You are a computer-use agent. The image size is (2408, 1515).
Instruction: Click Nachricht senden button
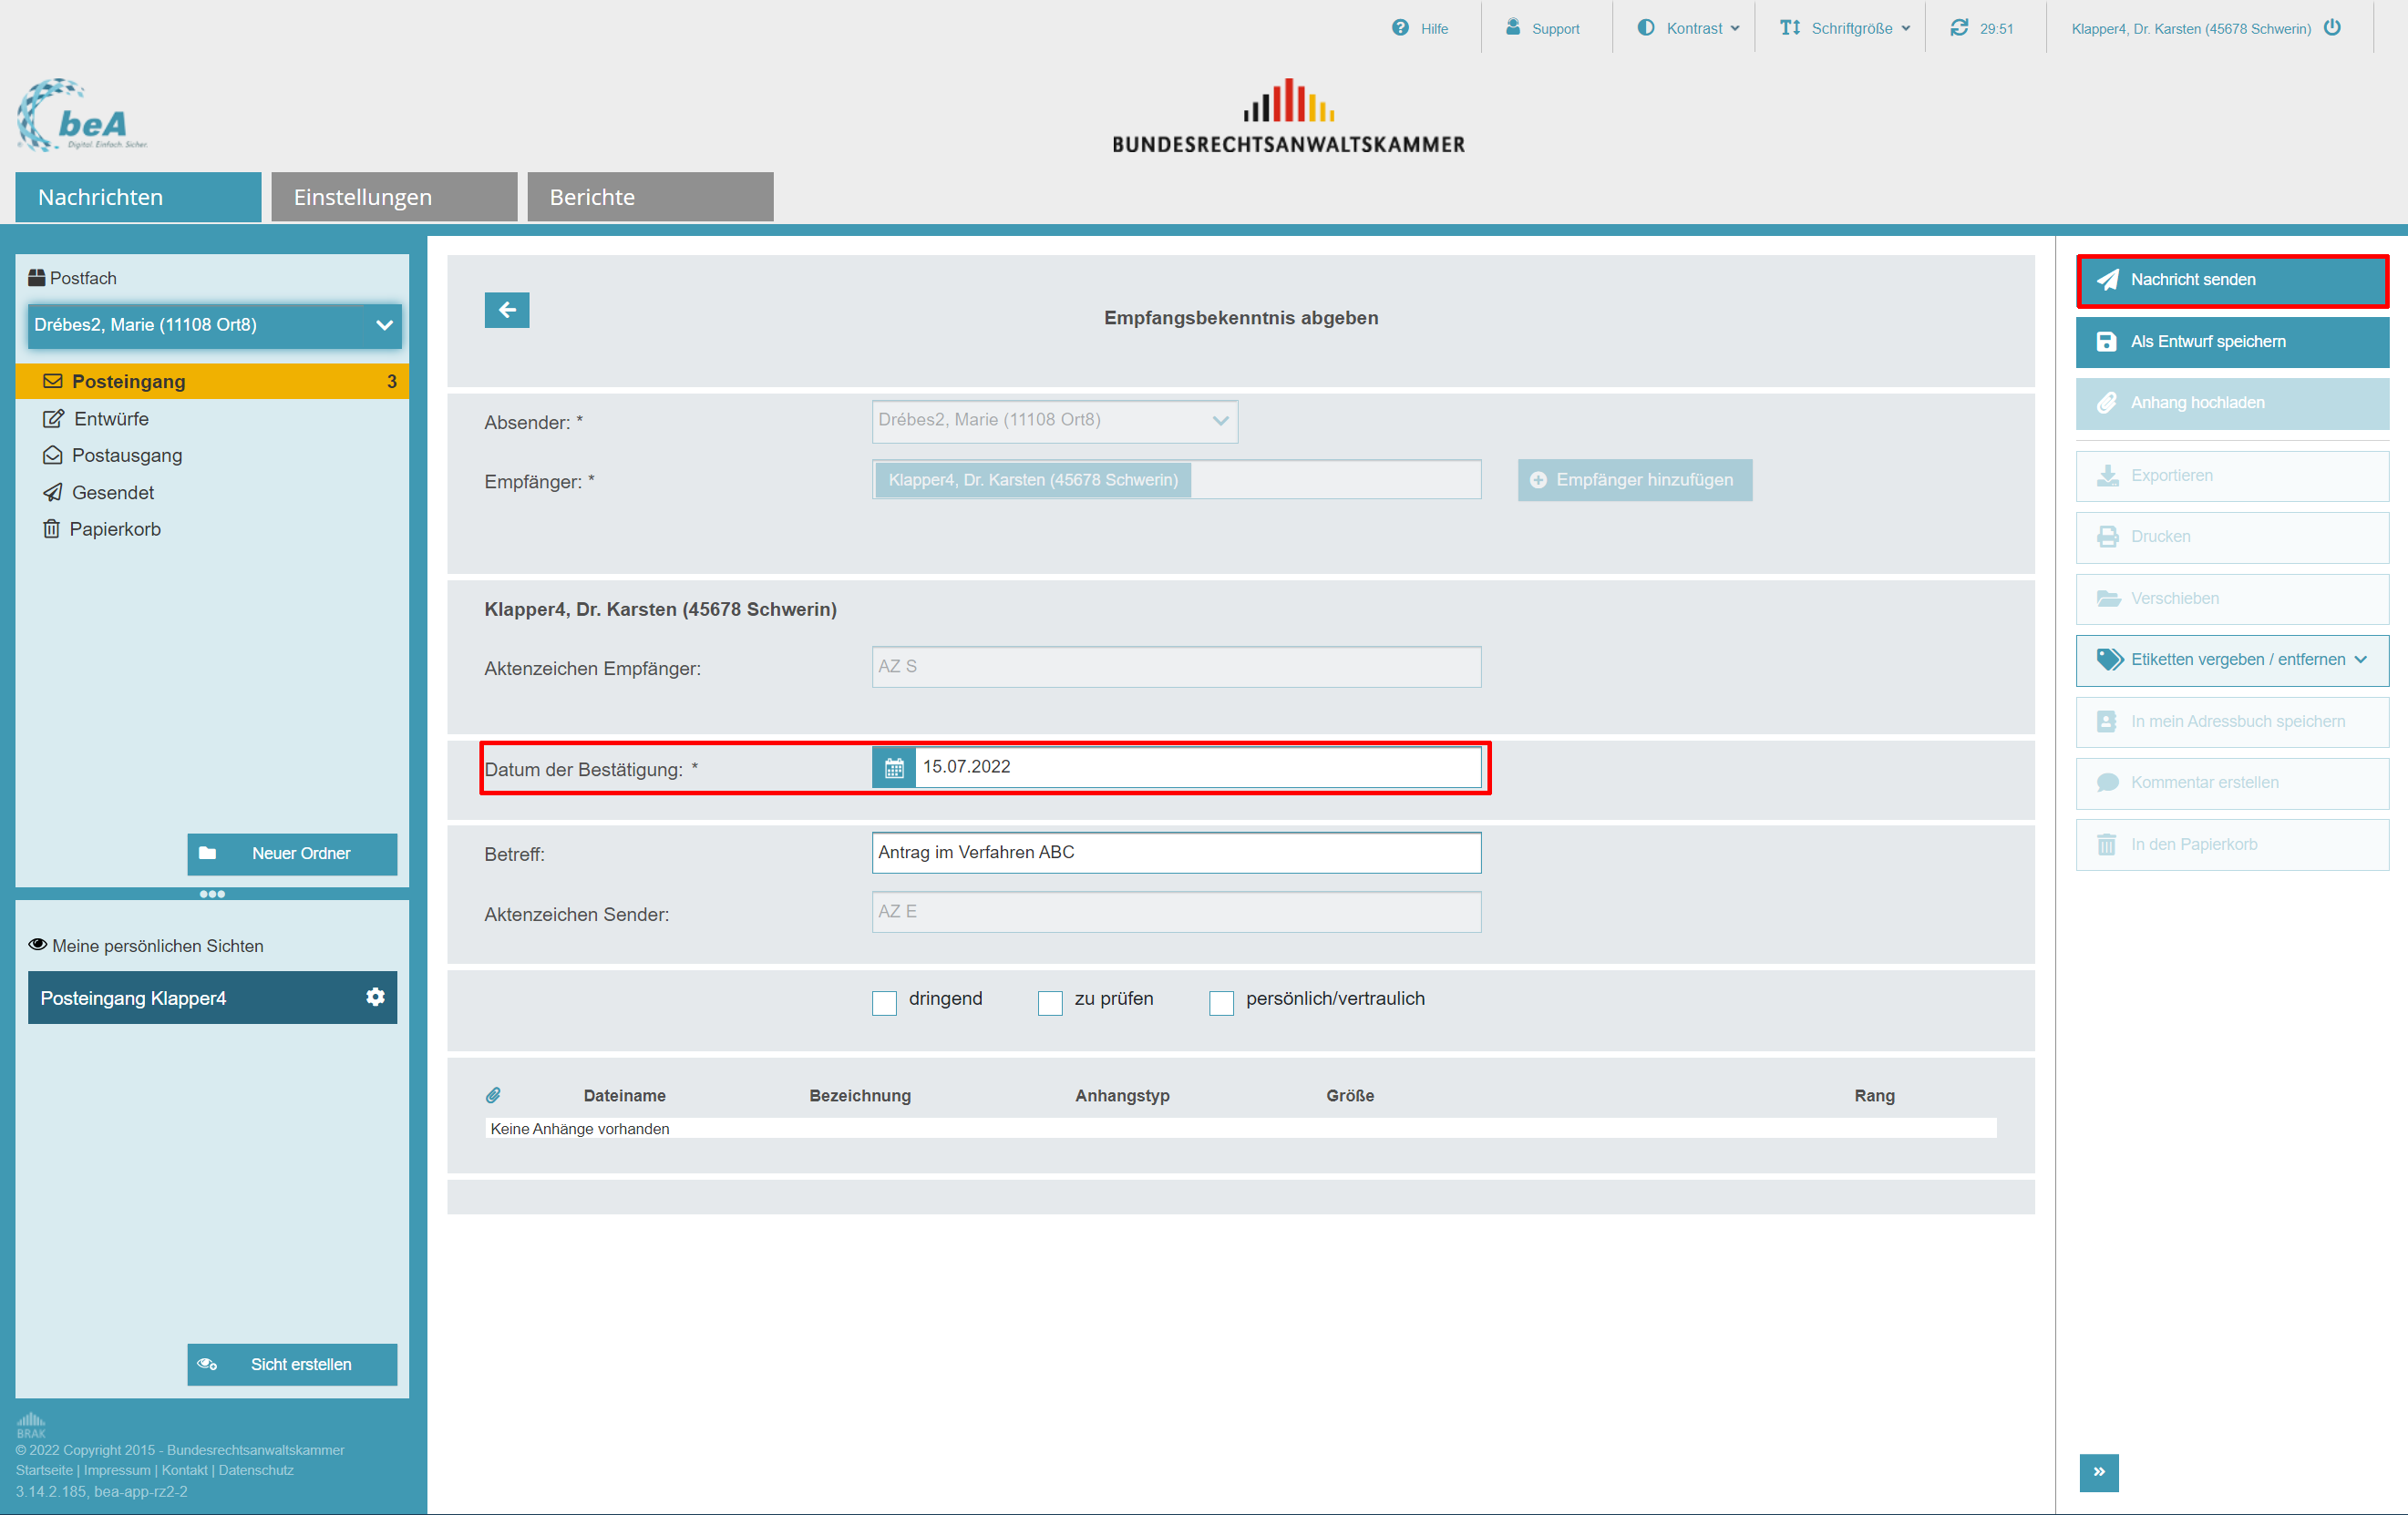point(2231,280)
